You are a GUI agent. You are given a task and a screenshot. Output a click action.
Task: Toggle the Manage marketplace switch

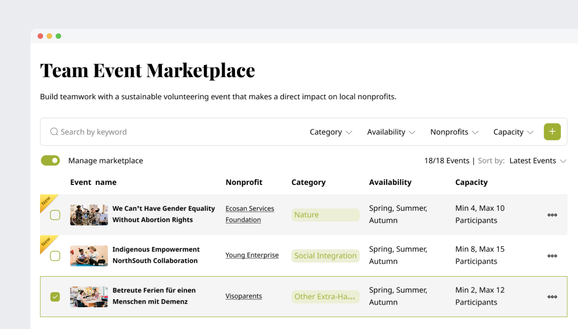tap(51, 161)
